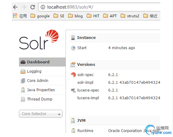Click the Start label

coord(82,48)
